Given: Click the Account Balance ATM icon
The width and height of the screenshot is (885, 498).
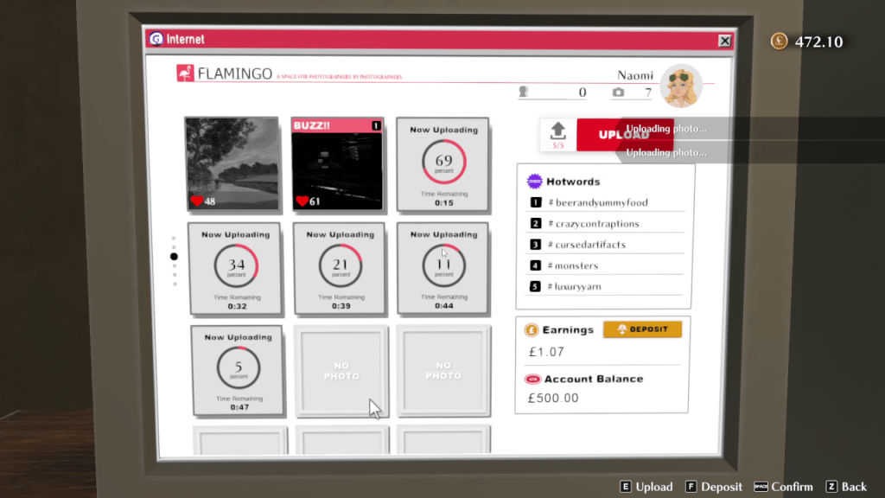Looking at the screenshot, I should click(x=532, y=379).
